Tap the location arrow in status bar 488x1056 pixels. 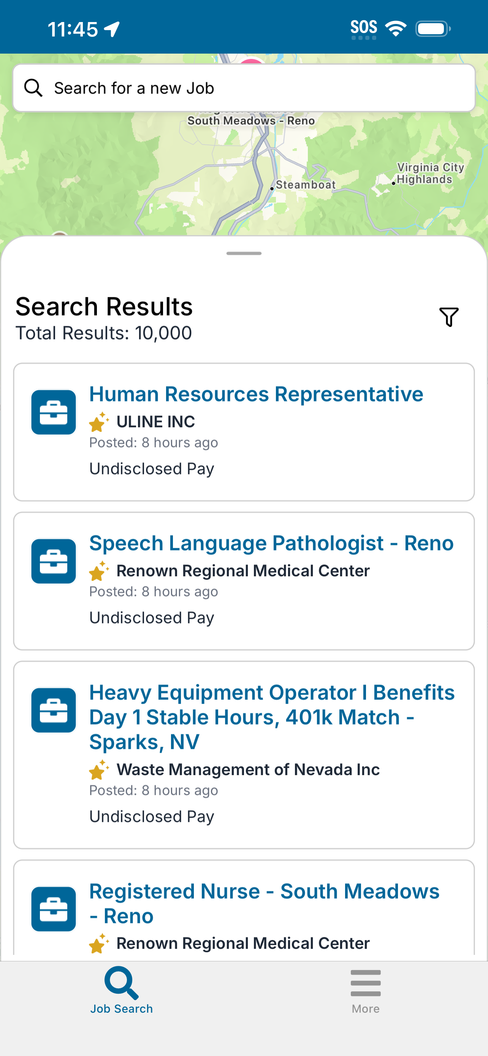[x=112, y=29]
